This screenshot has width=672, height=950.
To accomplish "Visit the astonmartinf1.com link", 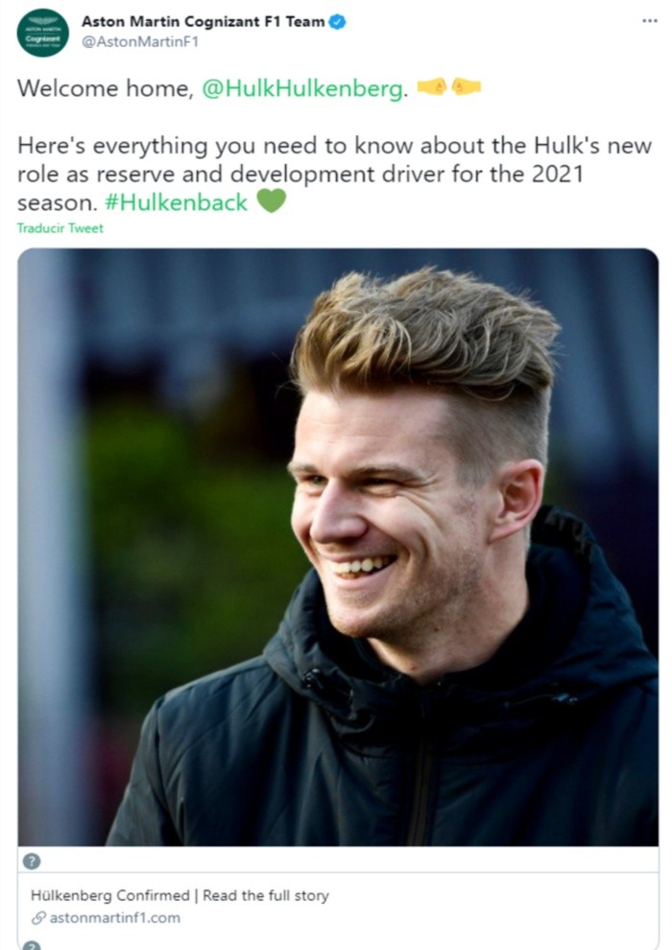I will click(x=114, y=918).
